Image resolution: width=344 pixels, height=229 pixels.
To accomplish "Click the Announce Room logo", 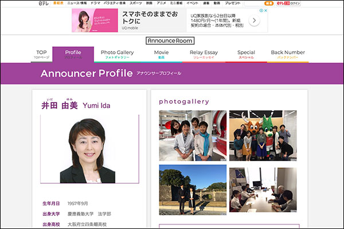I will [170, 41].
